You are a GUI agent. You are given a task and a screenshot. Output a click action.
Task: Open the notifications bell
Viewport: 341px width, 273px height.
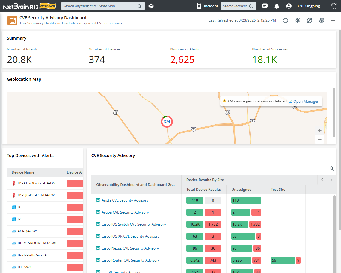[x=277, y=6]
